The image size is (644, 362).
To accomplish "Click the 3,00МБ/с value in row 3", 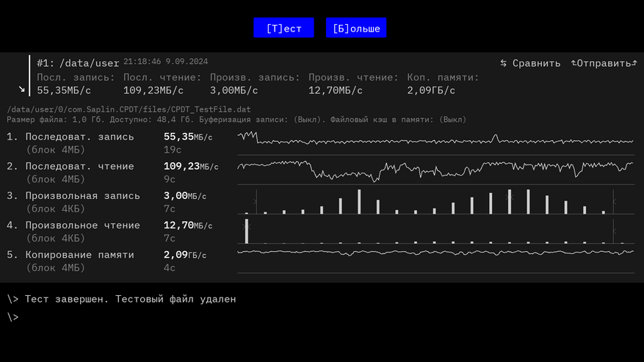I will tap(185, 196).
